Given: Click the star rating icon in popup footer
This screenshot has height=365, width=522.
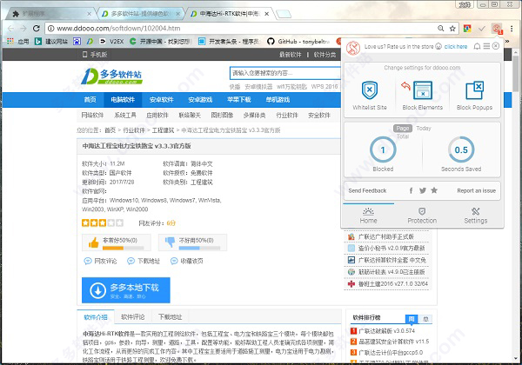Looking at the screenshot, I should click(x=434, y=190).
